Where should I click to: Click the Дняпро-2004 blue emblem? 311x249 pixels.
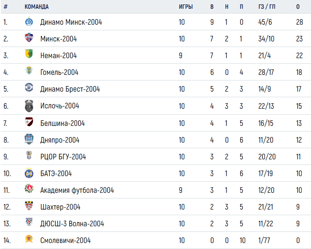(x=29, y=139)
